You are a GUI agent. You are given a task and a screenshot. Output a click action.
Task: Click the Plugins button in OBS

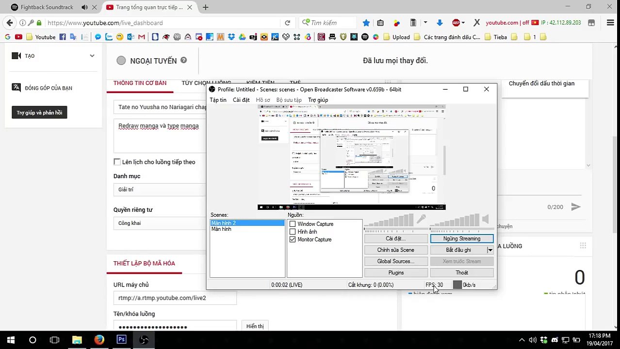point(396,273)
